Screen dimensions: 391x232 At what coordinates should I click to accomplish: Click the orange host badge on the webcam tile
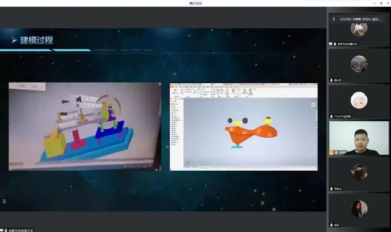(x=331, y=152)
